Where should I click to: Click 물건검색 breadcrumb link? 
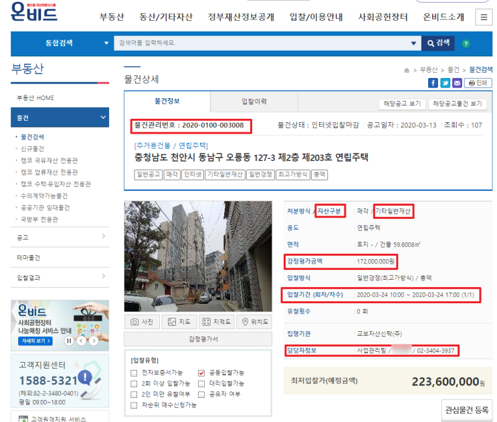point(480,70)
